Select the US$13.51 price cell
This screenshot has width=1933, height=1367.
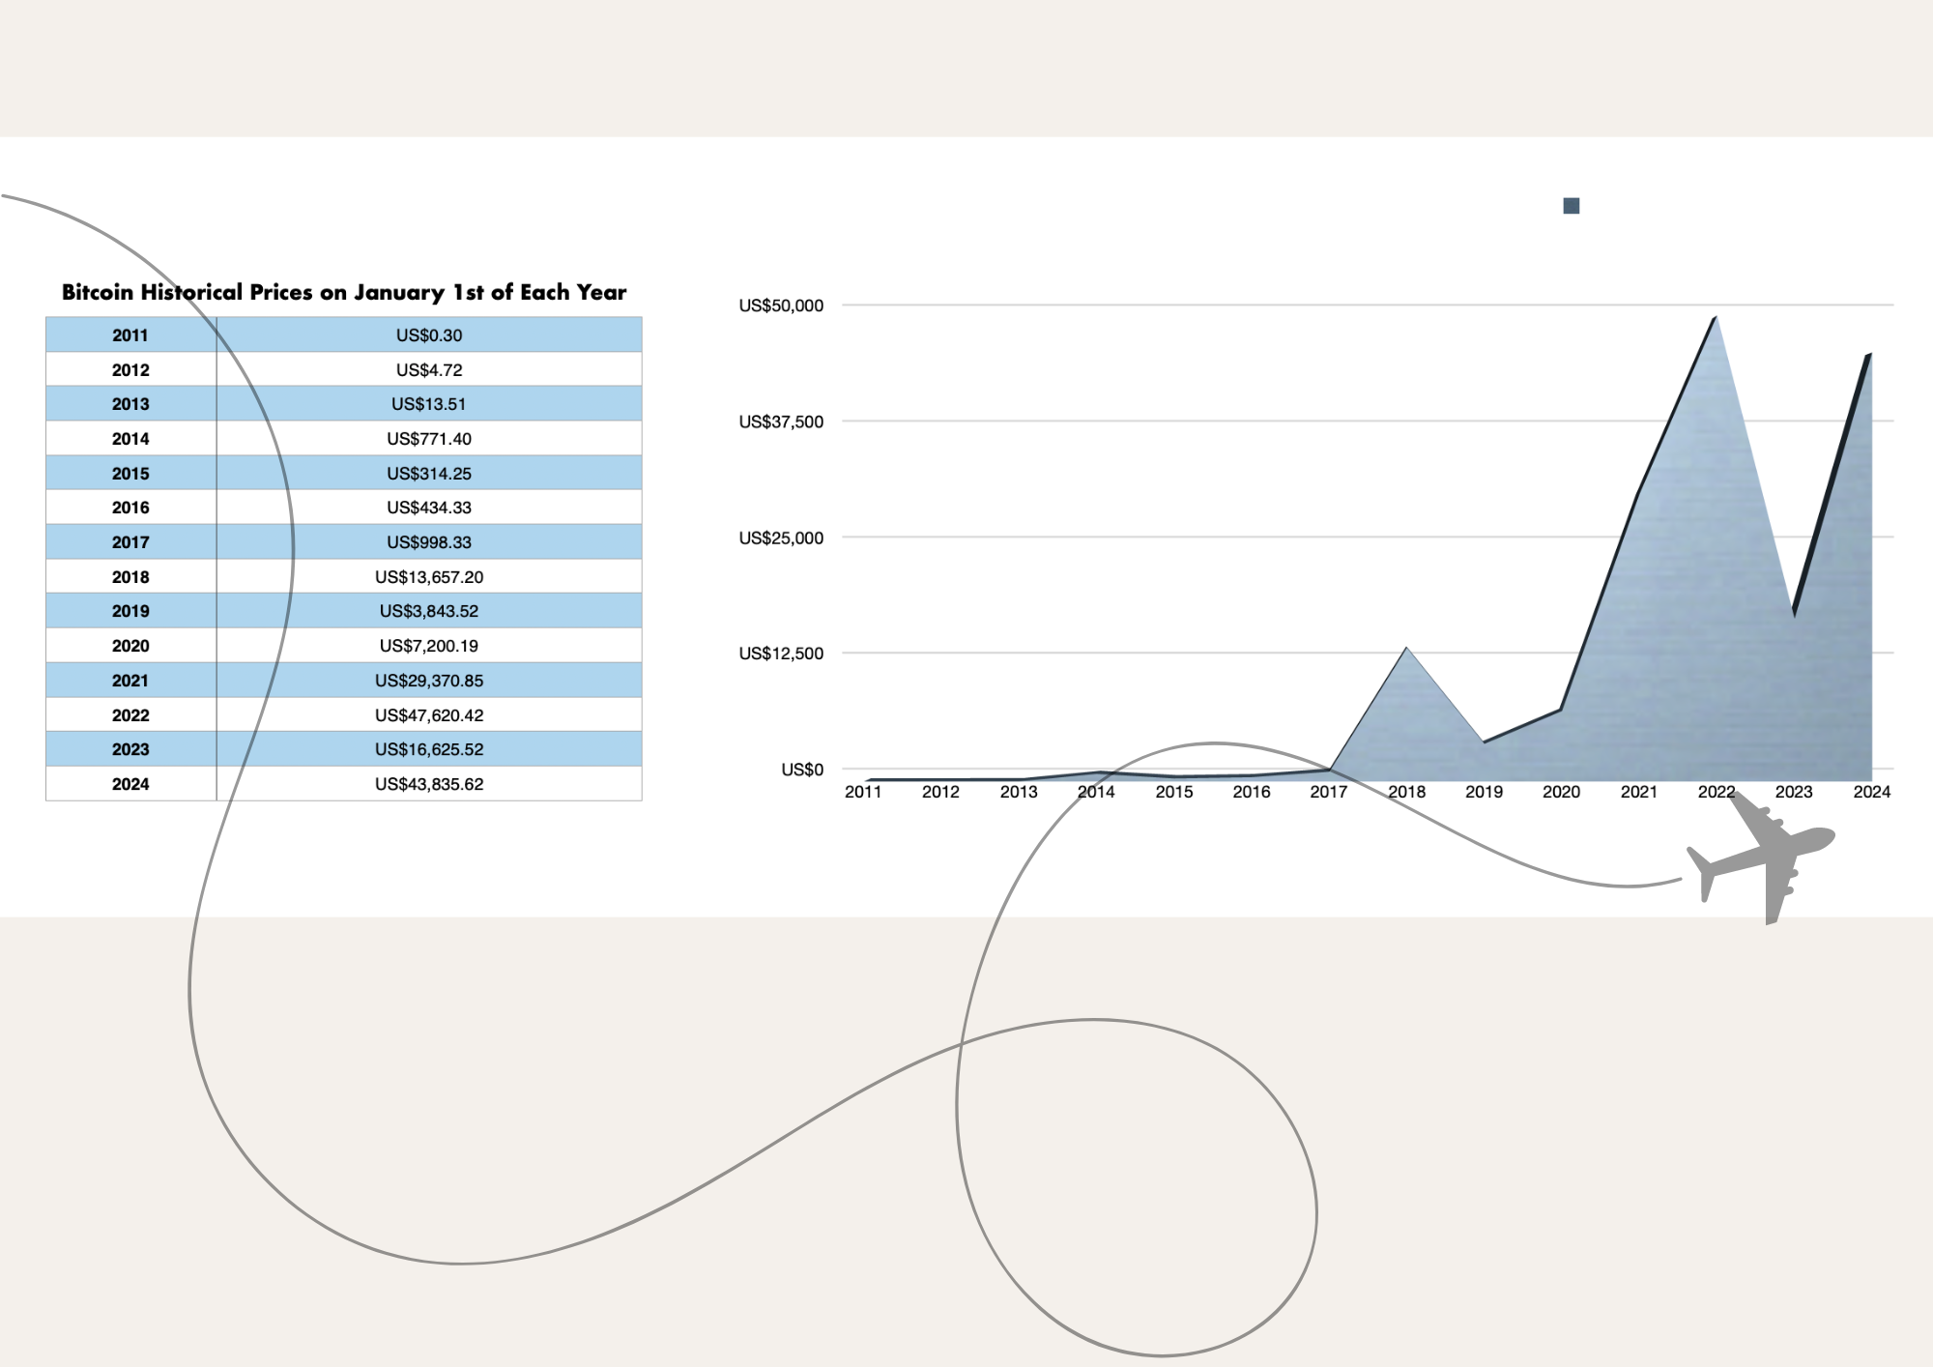(x=429, y=404)
